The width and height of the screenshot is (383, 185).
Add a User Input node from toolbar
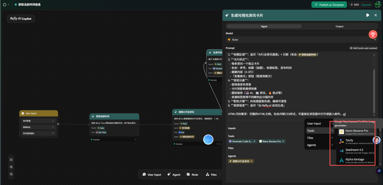(x=152, y=174)
